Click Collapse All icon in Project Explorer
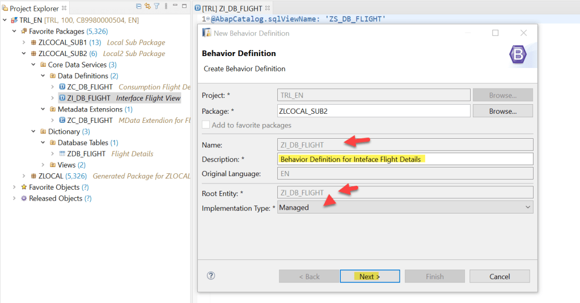 (139, 7)
